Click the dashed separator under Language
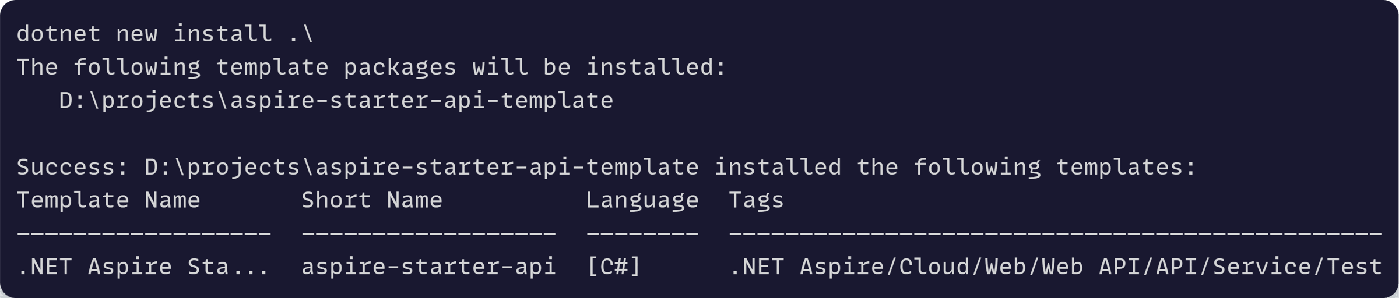The width and height of the screenshot is (1399, 298). point(642,234)
